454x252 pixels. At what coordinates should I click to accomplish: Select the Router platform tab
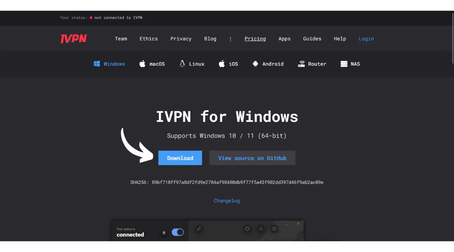(312, 64)
